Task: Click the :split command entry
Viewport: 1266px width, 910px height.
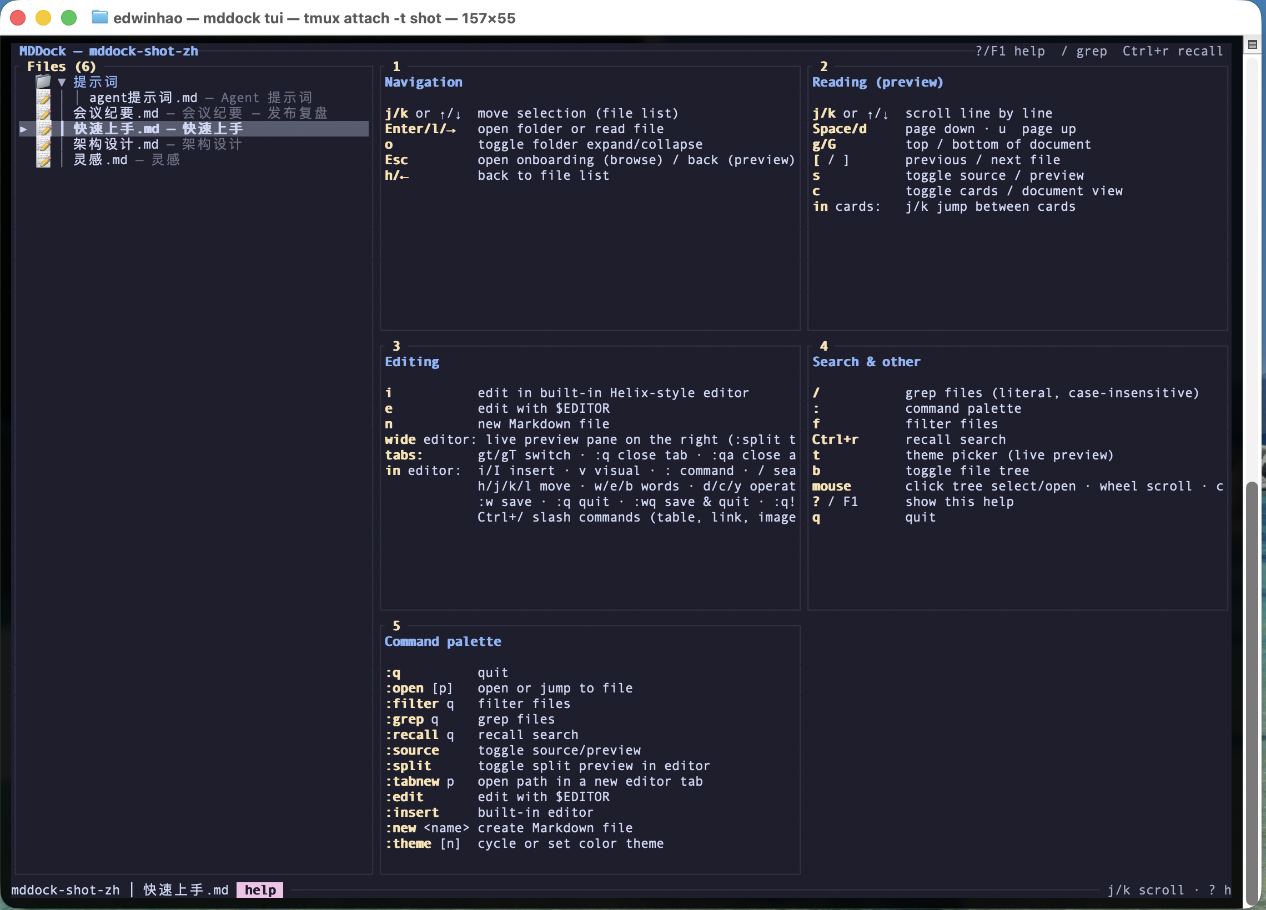Action: click(x=547, y=766)
